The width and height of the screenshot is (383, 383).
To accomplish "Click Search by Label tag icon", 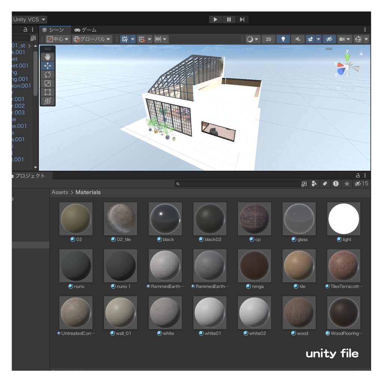I will pos(325,184).
